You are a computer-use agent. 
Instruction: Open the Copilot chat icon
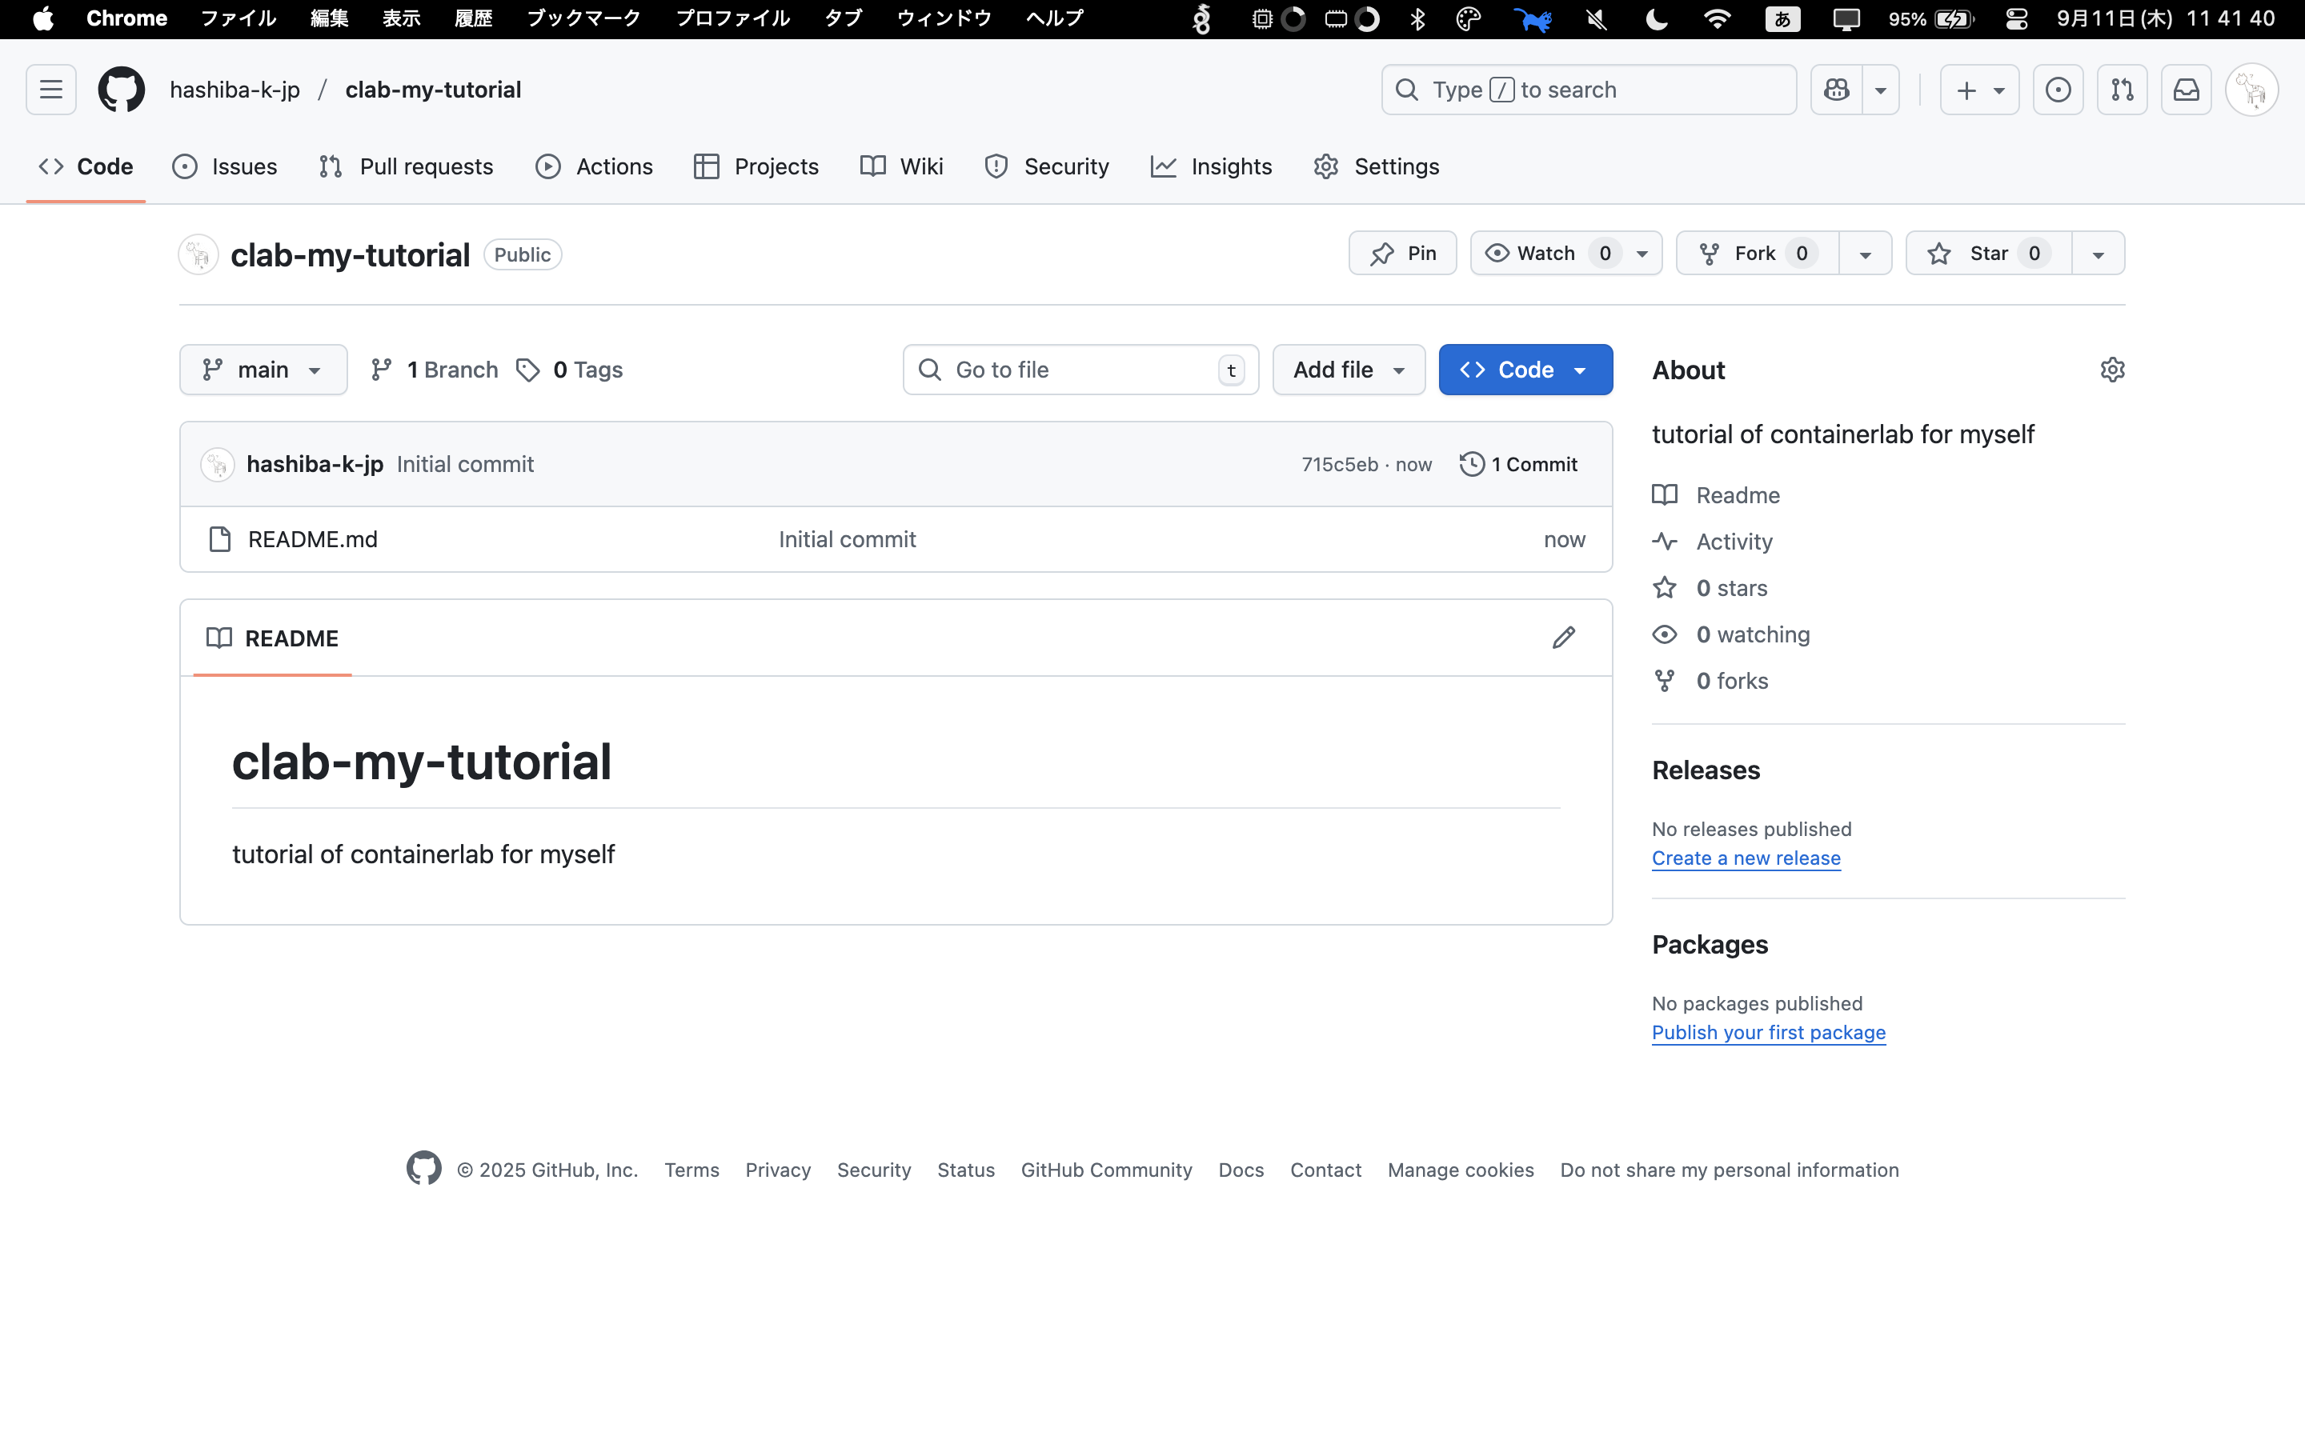coord(1836,90)
